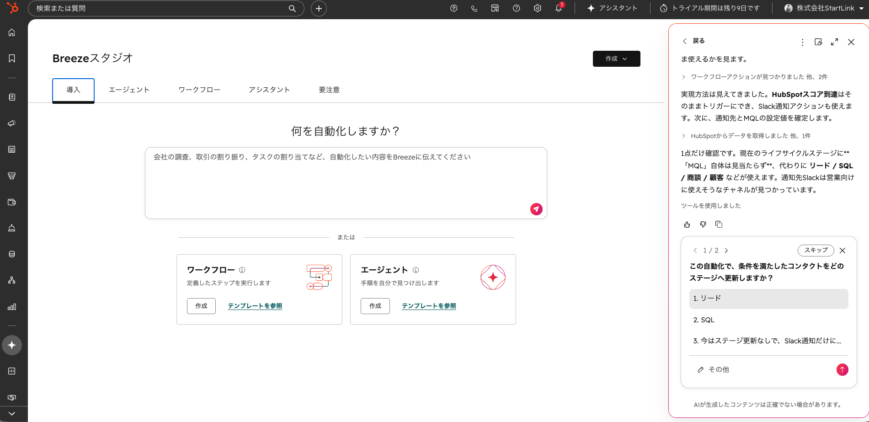Open the Settings gear icon
Viewport: 869px width, 422px height.
pyautogui.click(x=538, y=8)
